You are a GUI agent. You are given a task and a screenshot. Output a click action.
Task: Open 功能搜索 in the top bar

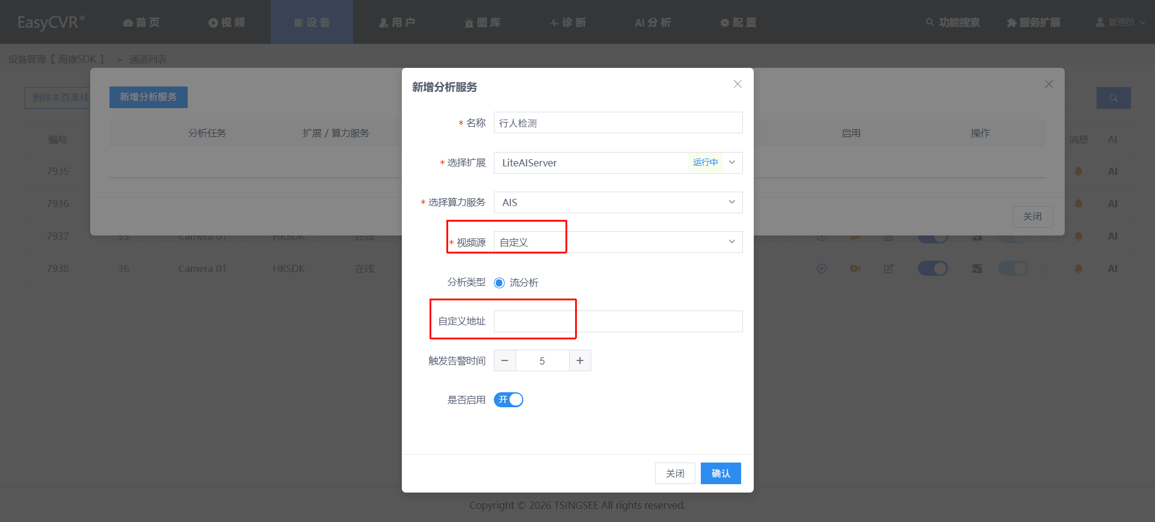click(953, 22)
